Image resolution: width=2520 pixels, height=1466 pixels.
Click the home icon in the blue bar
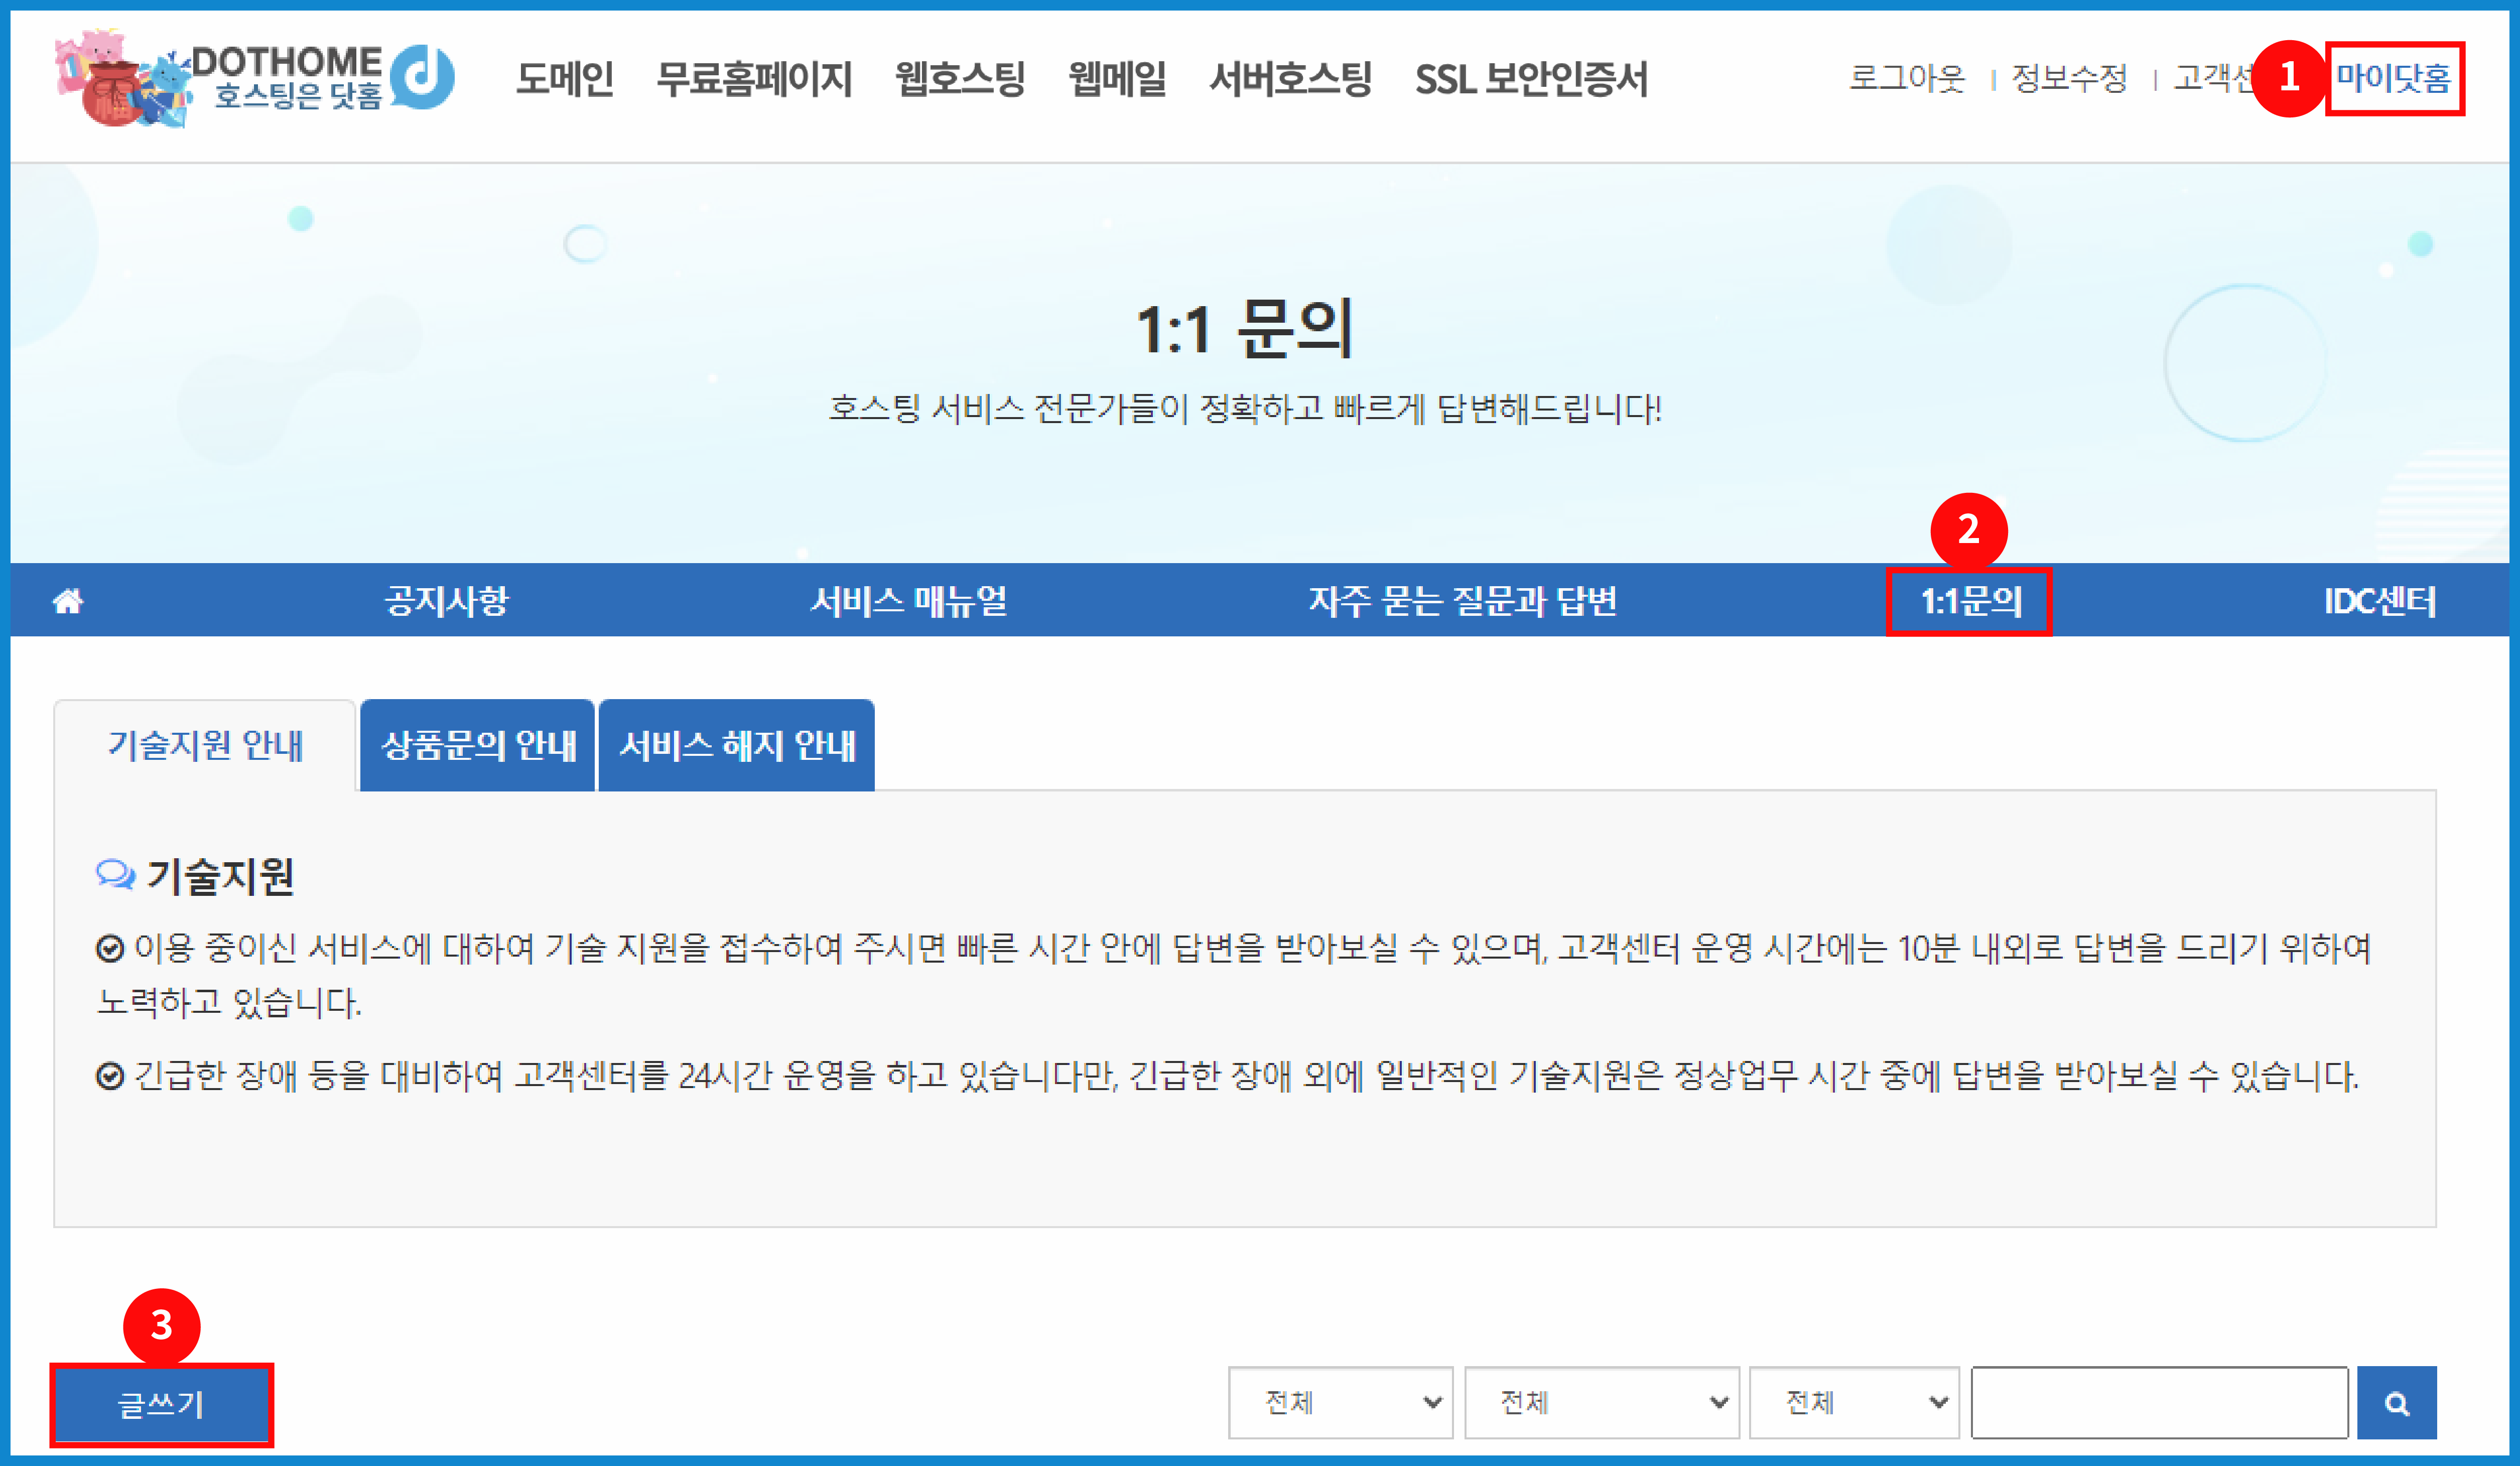tap(68, 601)
